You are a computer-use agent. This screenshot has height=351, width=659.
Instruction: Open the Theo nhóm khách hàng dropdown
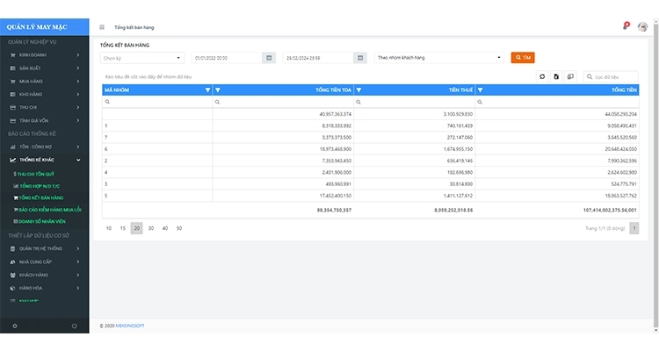click(x=439, y=58)
